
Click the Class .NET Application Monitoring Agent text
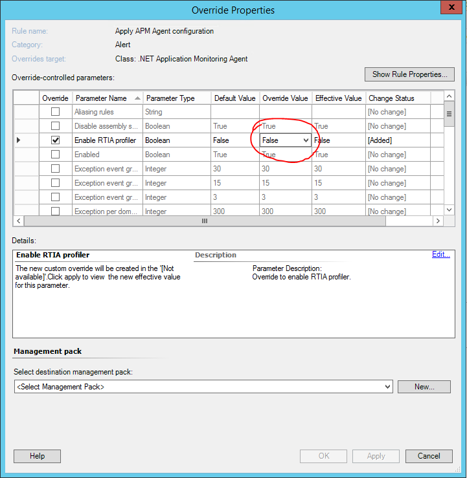click(x=181, y=59)
